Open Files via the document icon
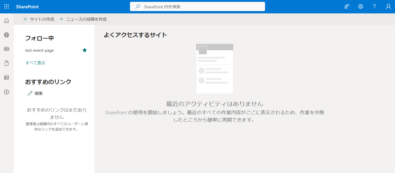The height and width of the screenshot is (173, 395). (x=6, y=63)
